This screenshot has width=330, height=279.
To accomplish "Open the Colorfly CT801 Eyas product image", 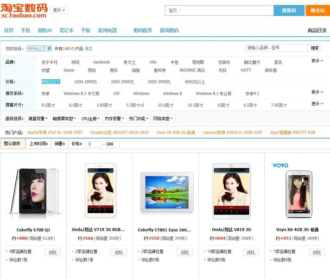I will pos(167,192).
